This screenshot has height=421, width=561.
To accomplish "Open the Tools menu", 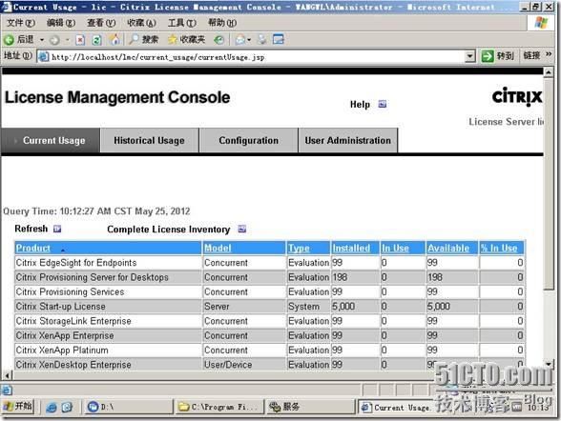I will (182, 23).
